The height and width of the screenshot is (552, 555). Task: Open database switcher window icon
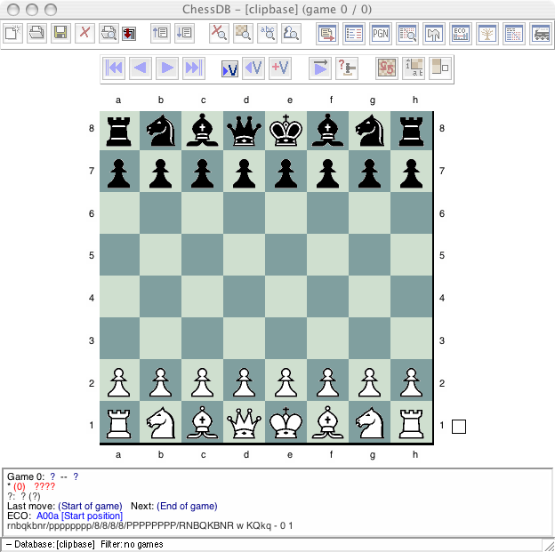tap(327, 34)
